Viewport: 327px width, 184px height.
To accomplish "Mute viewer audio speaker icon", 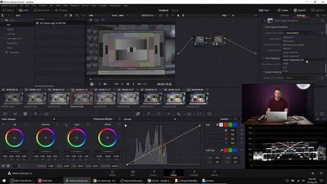I will click(x=105, y=84).
